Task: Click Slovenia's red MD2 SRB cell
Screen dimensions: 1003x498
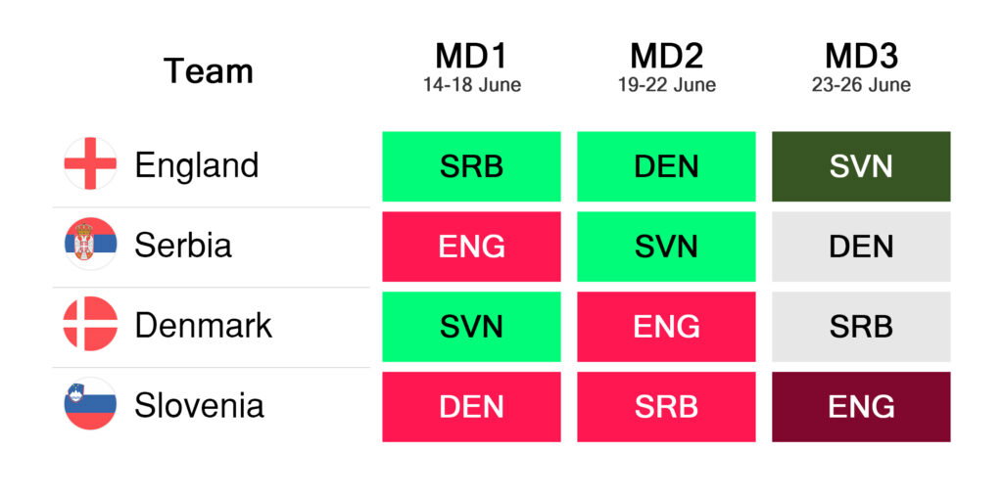Action: point(666,407)
